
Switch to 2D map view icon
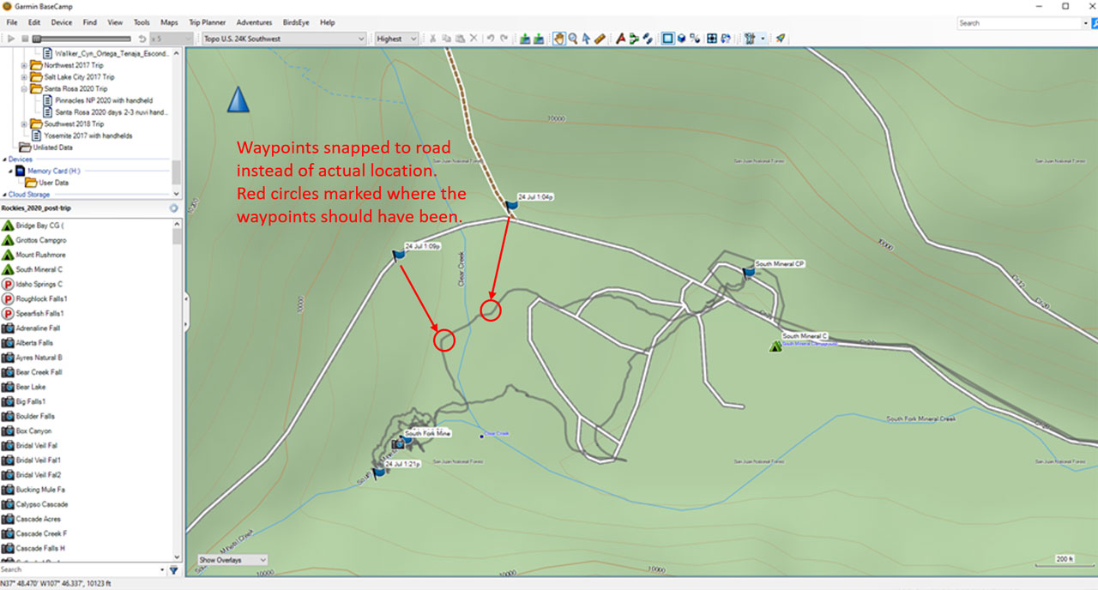(667, 39)
